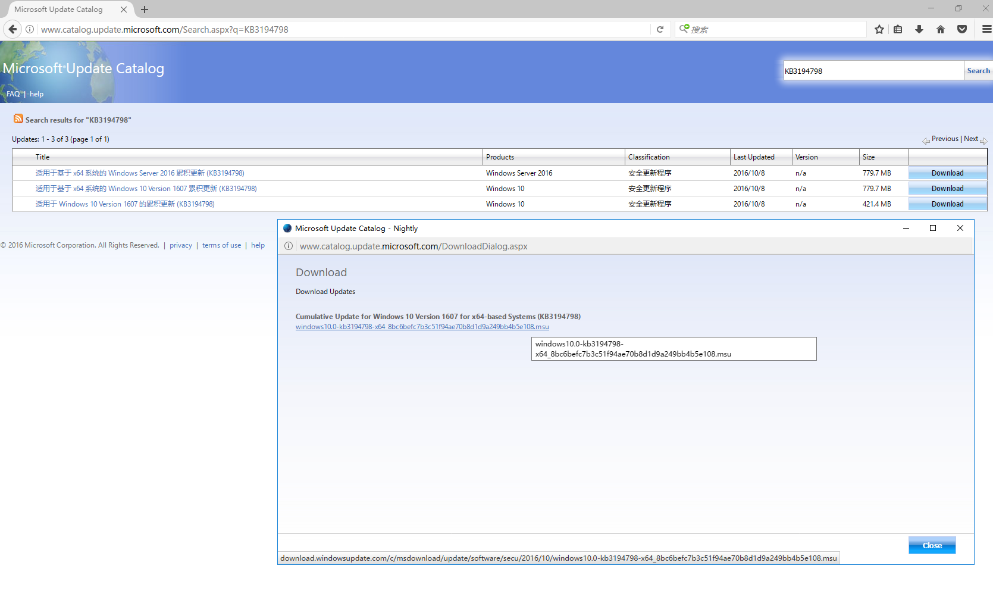Viewport: 993px width, 600px height.
Task: Click 'Download Updates' text in dialog
Action: click(x=325, y=292)
